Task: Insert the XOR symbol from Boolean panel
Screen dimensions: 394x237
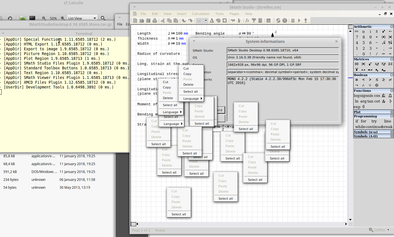Action: (x=377, y=85)
